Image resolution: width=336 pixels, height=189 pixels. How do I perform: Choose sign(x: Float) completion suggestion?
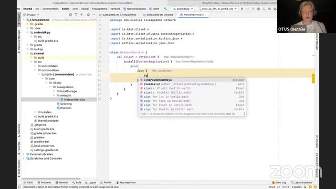[192, 88]
